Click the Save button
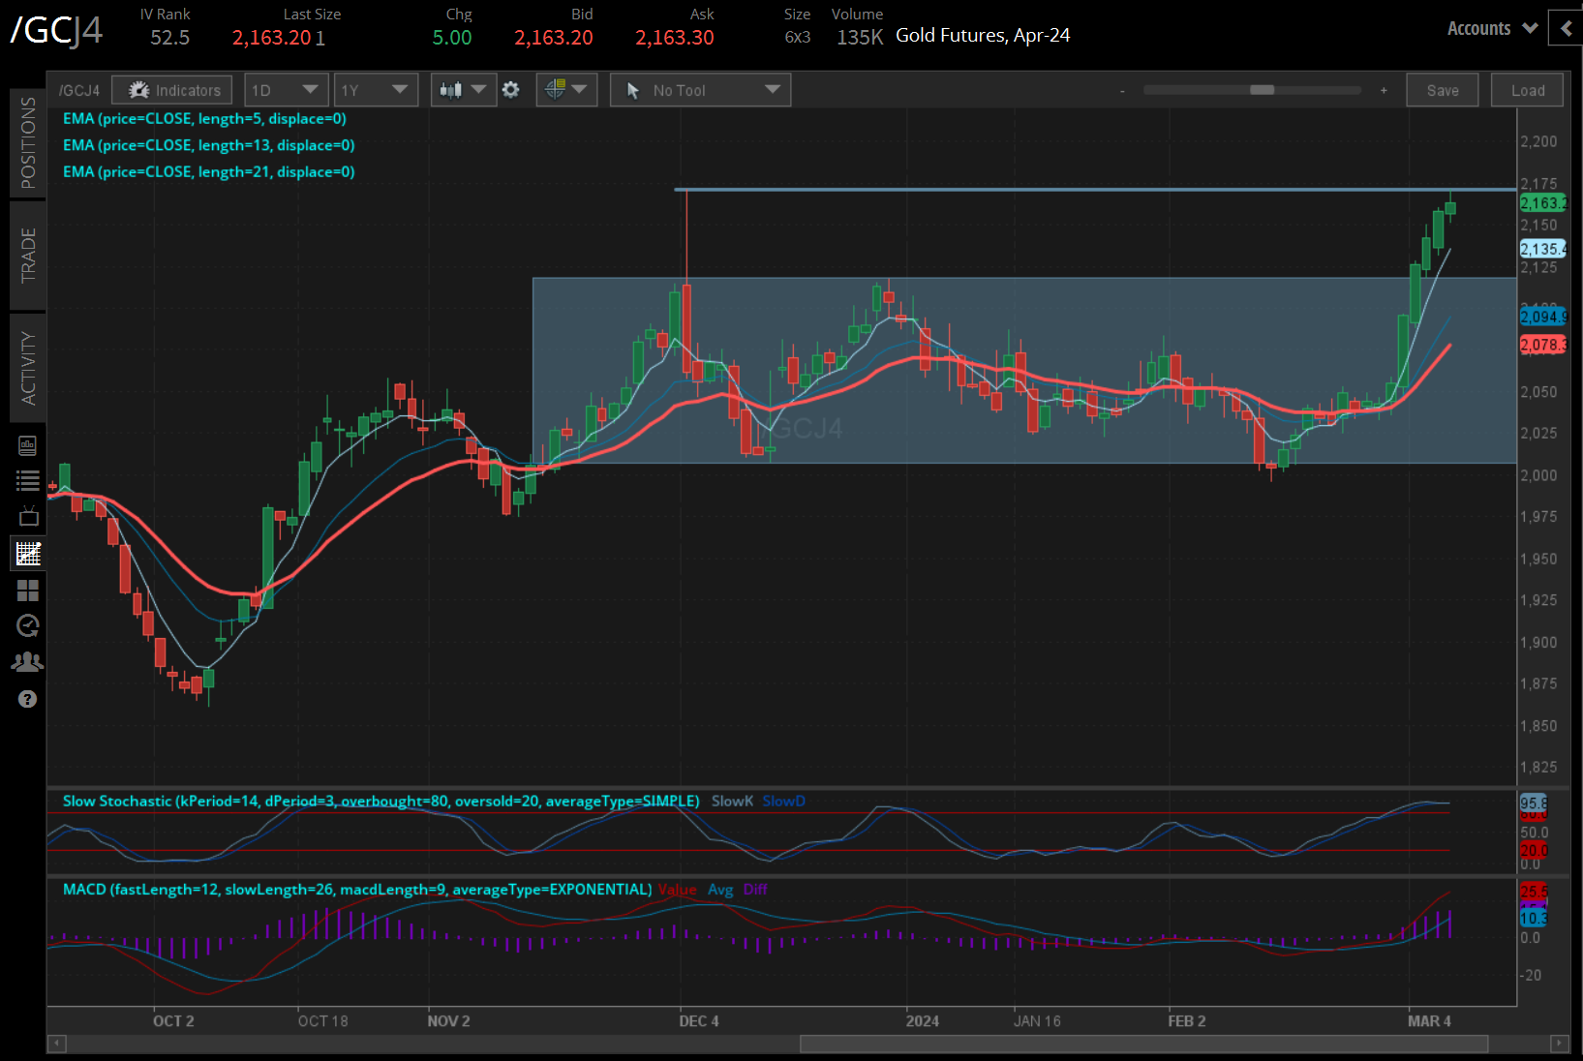This screenshot has width=1583, height=1061. click(x=1442, y=89)
